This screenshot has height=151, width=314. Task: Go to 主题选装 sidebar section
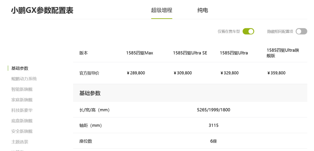point(20,142)
